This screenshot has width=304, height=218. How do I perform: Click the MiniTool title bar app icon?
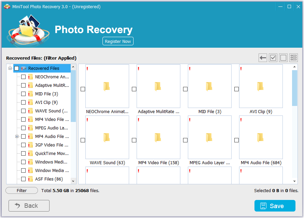click(x=7, y=6)
